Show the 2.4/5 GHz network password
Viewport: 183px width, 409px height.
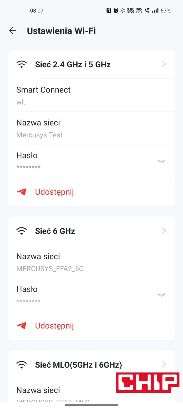pyautogui.click(x=161, y=161)
